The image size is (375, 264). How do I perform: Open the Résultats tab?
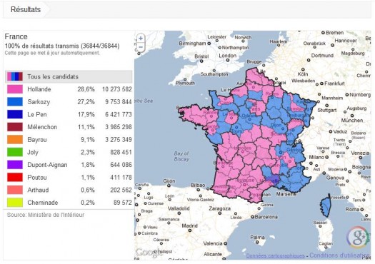point(26,9)
